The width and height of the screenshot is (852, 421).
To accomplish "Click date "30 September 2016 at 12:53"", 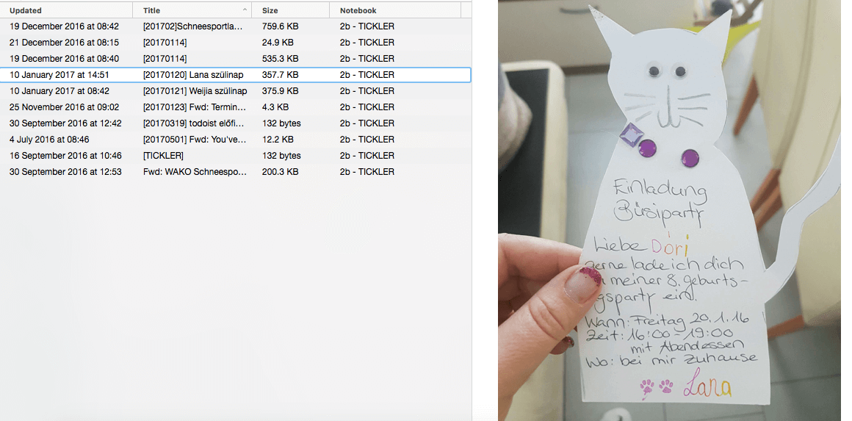I will point(65,172).
